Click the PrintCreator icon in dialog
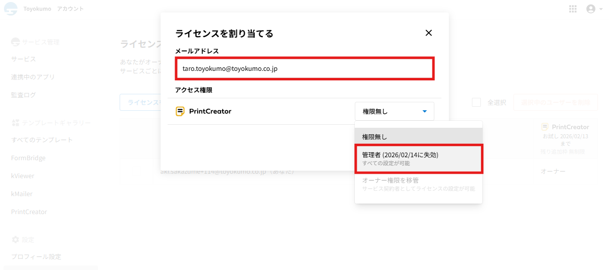This screenshot has height=270, width=609. coord(180,111)
